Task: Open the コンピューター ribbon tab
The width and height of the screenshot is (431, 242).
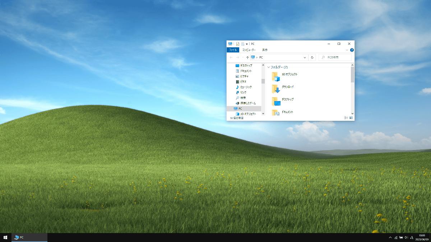Action: point(249,50)
